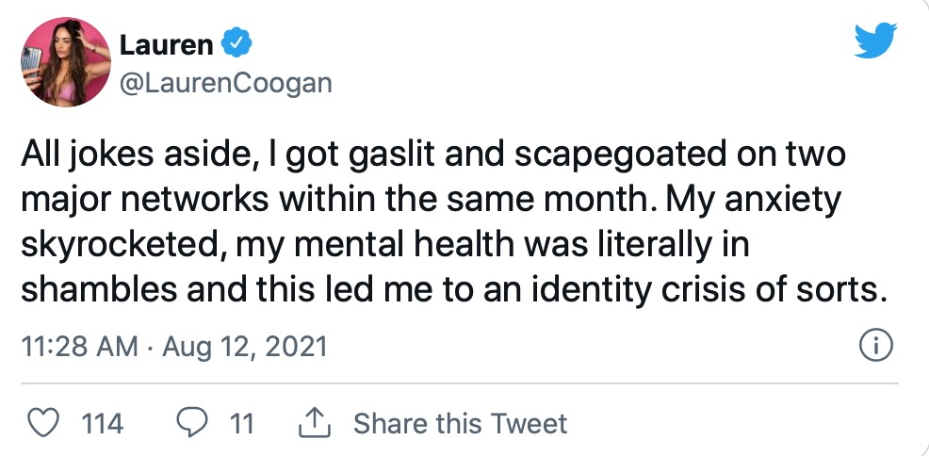Click the 11 replies count
This screenshot has width=929, height=456.
tap(242, 424)
